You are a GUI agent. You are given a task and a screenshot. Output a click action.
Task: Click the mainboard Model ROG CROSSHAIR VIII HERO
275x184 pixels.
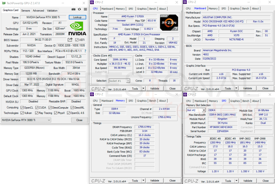pos(223,21)
